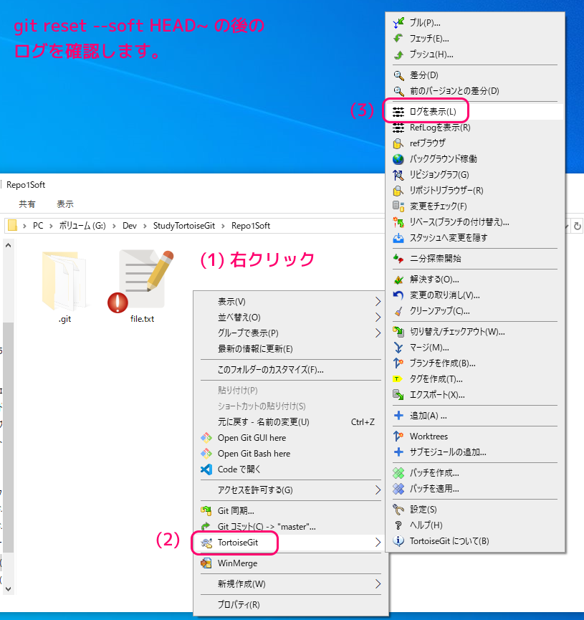Click the リポジトリブラウザー icon
584x620 pixels.
point(398,191)
